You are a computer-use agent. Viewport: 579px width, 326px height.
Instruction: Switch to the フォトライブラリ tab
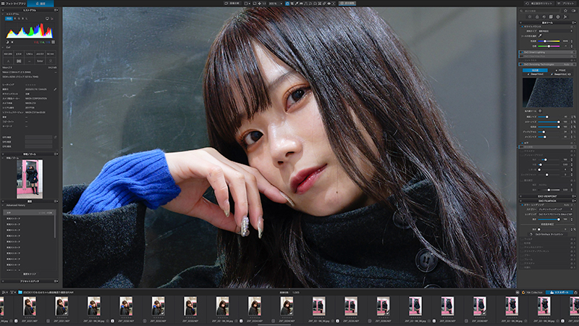click(14, 4)
